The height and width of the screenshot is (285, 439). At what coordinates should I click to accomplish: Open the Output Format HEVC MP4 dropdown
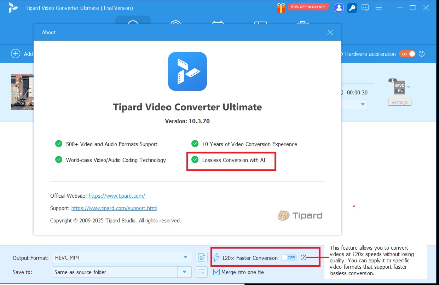tap(122, 258)
